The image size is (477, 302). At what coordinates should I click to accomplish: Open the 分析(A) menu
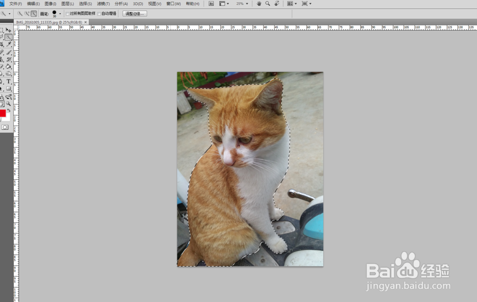(x=121, y=4)
